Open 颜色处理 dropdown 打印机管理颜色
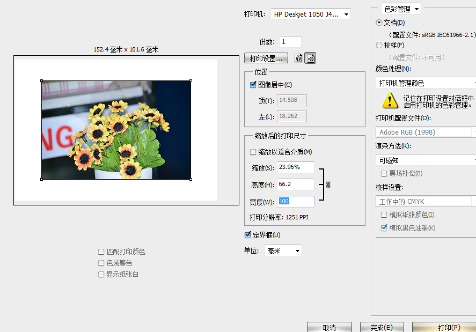The image size is (476, 332). [426, 83]
